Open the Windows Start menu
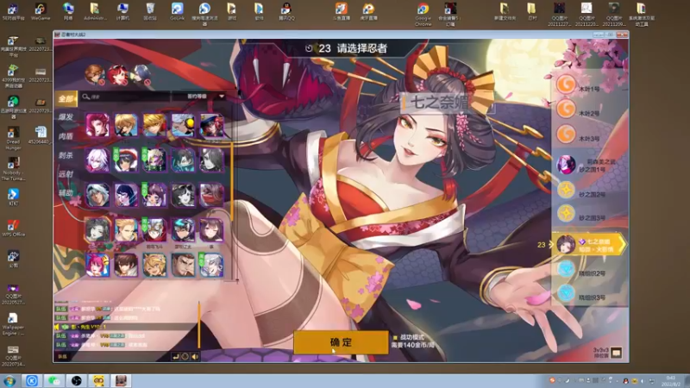Viewport: 690px width, 388px height. pyautogui.click(x=9, y=380)
